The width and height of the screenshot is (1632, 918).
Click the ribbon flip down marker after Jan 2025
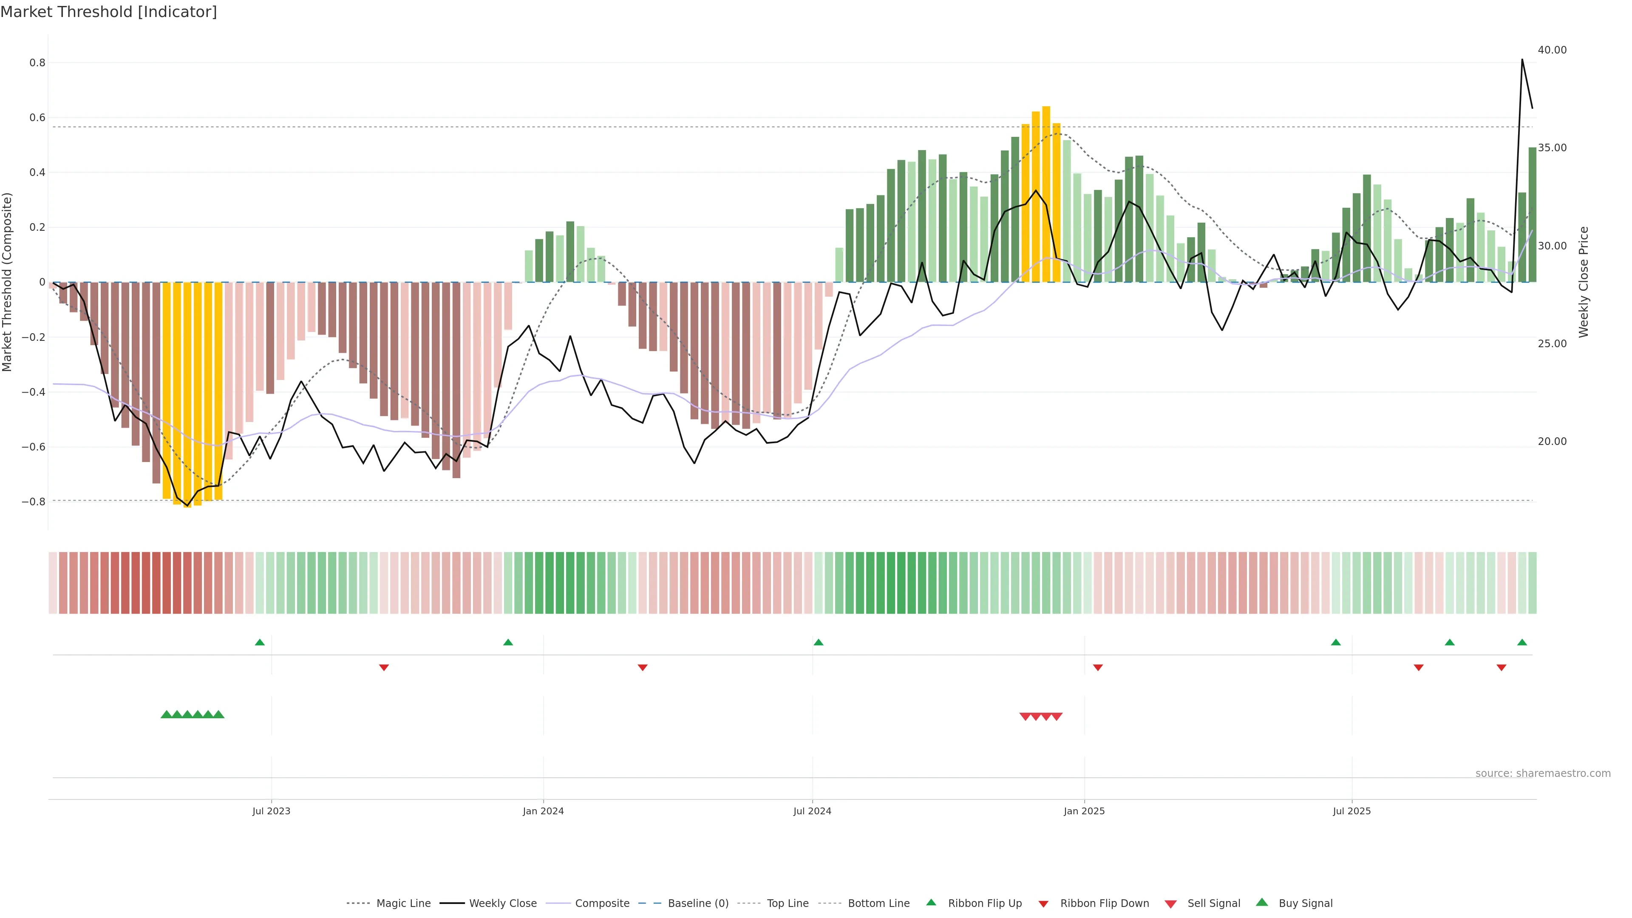[1098, 667]
